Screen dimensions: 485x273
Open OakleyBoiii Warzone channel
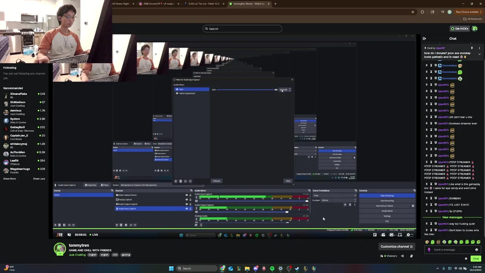24,129
